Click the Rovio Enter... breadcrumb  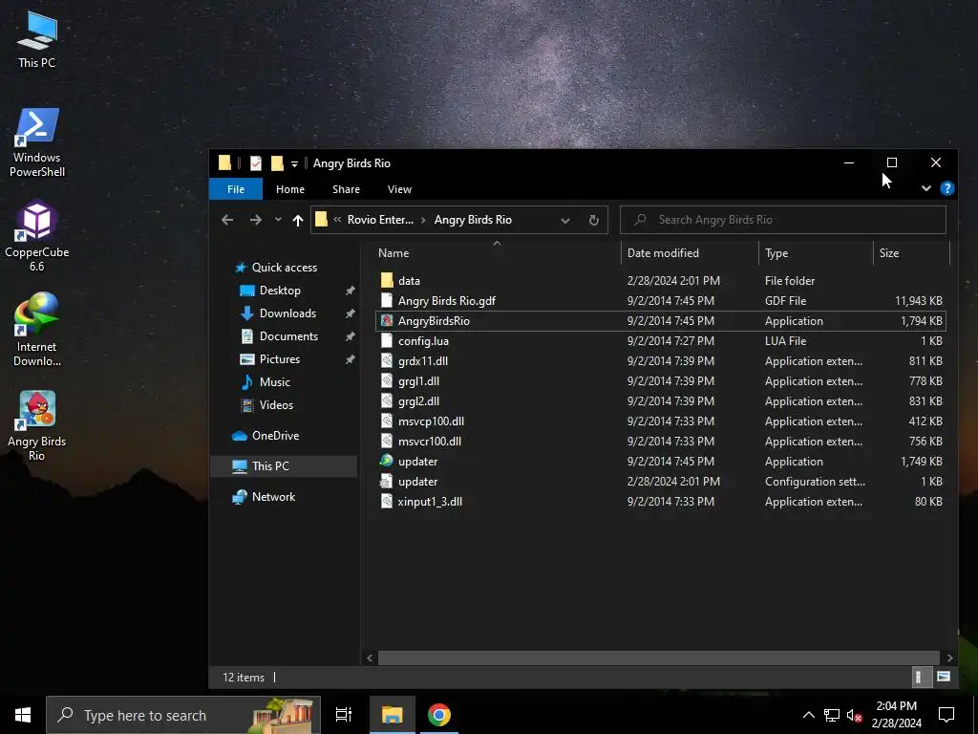tap(380, 220)
